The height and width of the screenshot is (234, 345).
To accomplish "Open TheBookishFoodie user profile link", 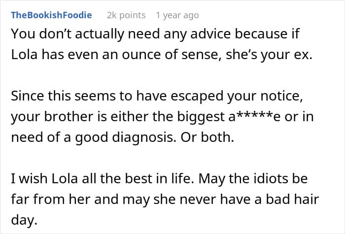I will pyautogui.click(x=51, y=15).
